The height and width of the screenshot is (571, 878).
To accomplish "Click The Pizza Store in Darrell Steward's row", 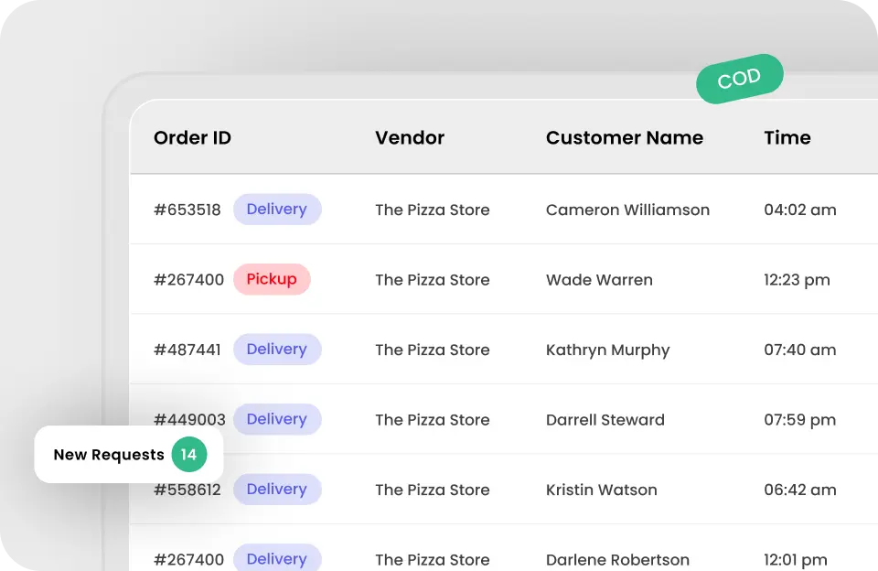I will coord(433,420).
